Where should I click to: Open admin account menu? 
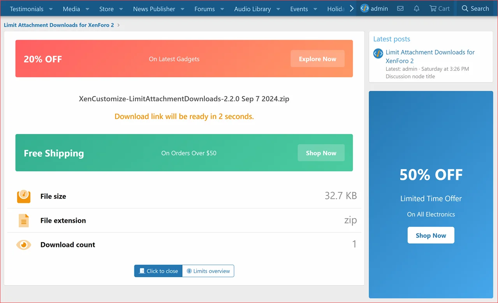374,9
